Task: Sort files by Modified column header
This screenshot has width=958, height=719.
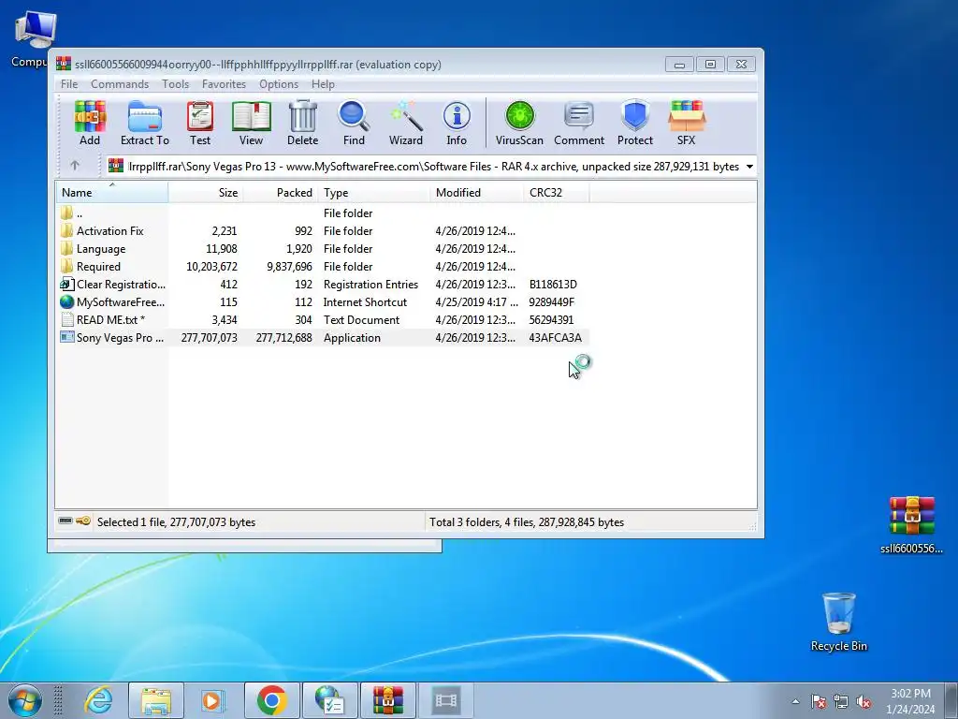Action: (476, 192)
